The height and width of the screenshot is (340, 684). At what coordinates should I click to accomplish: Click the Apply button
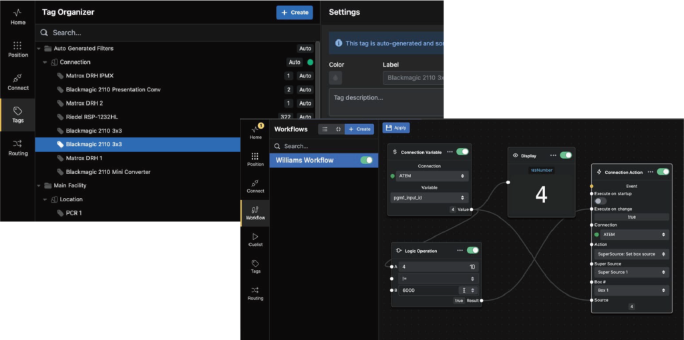[x=396, y=127]
